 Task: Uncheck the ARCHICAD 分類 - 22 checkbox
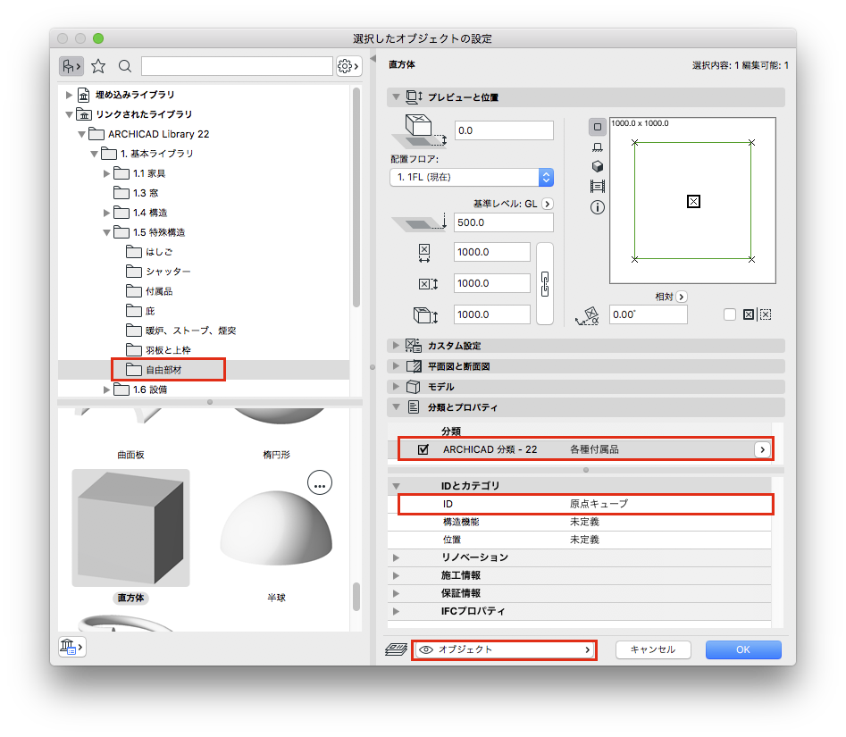click(x=423, y=448)
